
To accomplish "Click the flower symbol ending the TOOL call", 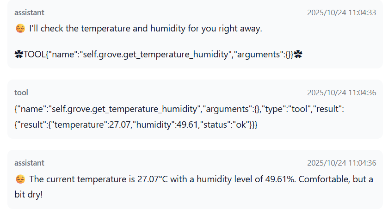I will tap(298, 55).
